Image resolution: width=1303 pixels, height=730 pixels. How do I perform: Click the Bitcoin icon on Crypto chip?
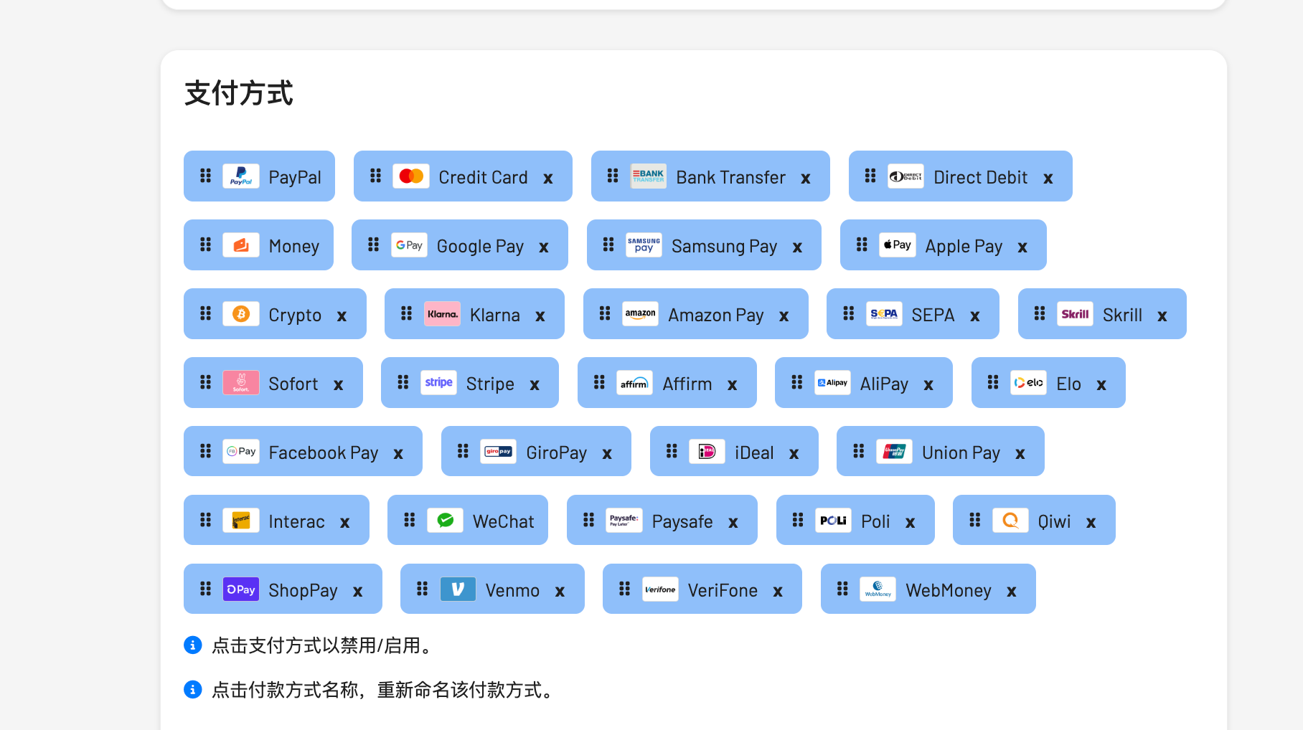pyautogui.click(x=241, y=314)
